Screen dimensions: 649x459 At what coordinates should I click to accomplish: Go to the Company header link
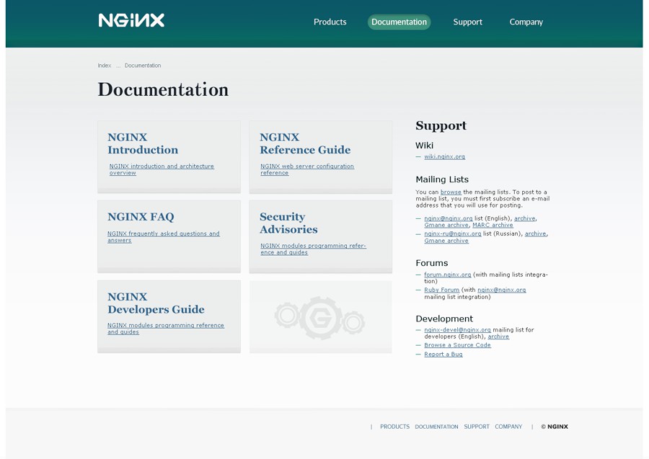(x=526, y=22)
